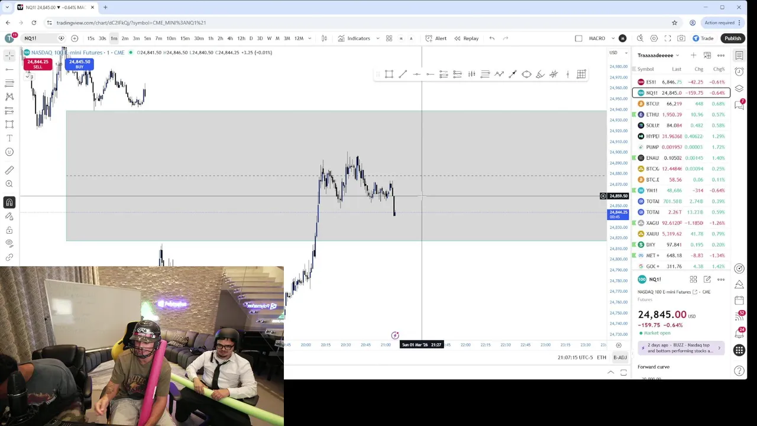This screenshot has width=757, height=426.
Task: Open chart settings hexagon icon
Action: coord(654,38)
